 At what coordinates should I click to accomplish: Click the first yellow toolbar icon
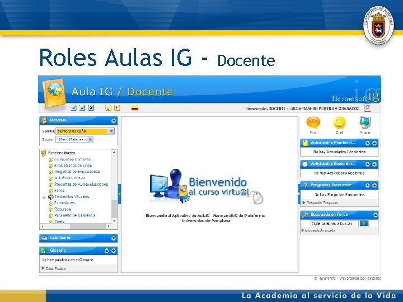pos(108,108)
